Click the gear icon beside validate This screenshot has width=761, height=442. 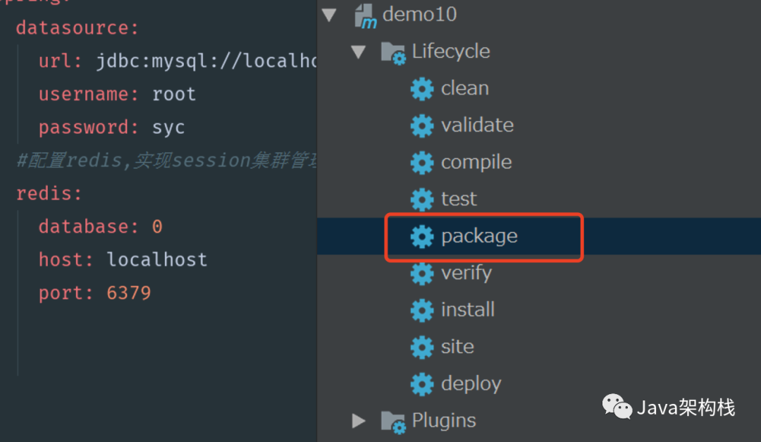pos(421,125)
